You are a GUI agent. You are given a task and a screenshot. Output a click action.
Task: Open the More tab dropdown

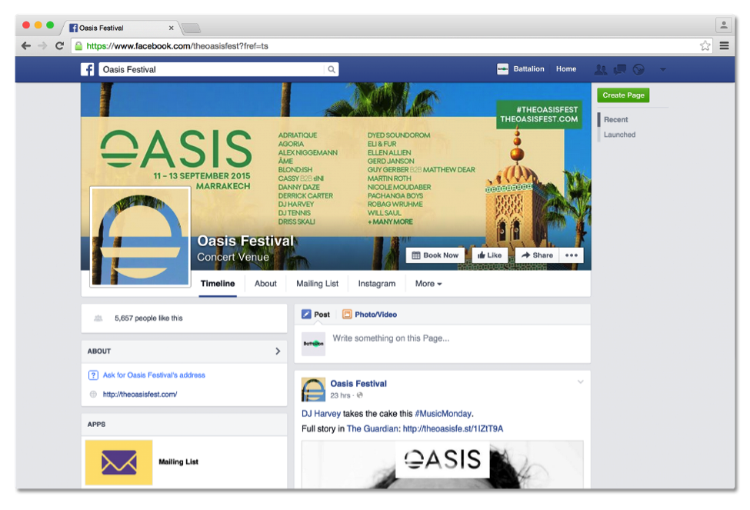pos(428,284)
